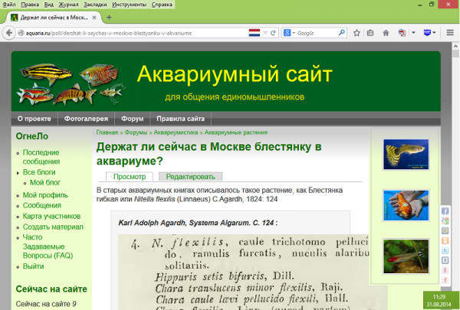This screenshot has height=310, width=460.
Task: Reload the page with the refresh icon
Action: (x=273, y=33)
